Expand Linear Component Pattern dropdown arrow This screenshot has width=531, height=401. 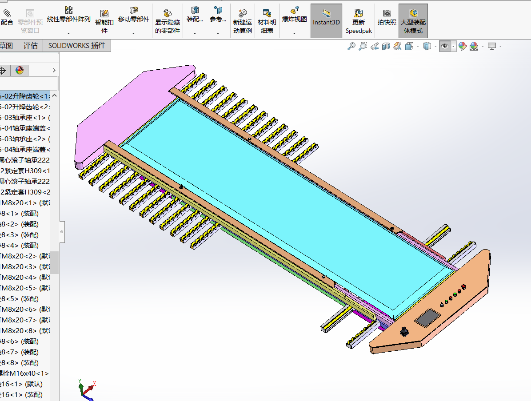coord(69,33)
